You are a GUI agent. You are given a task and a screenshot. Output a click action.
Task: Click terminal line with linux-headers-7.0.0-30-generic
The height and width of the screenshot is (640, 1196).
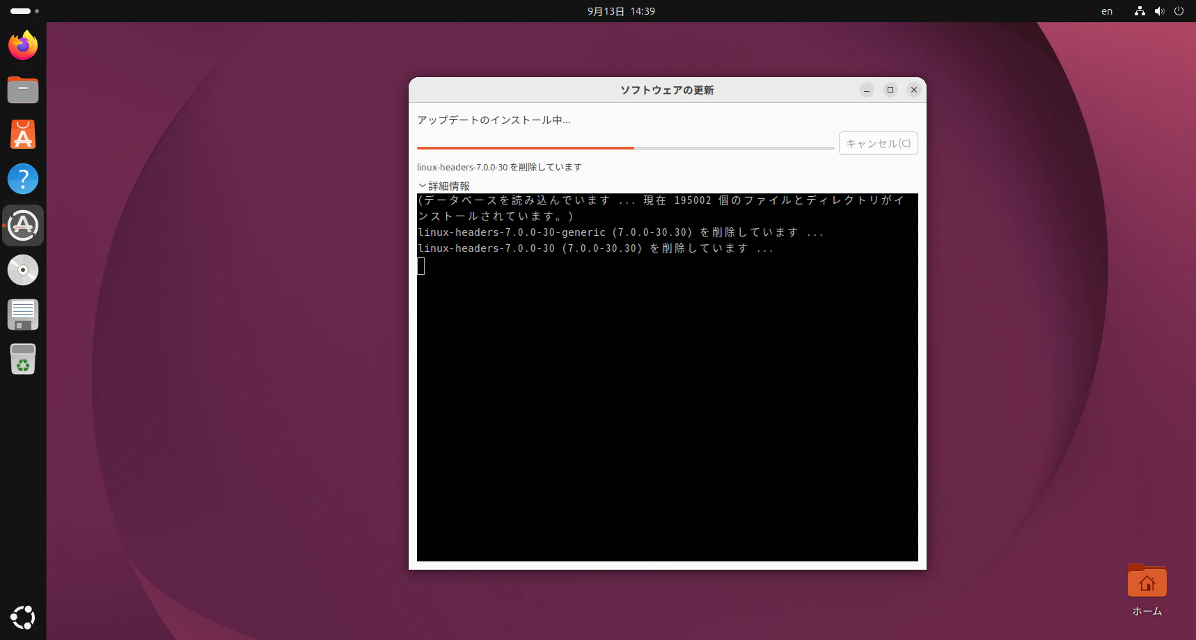[621, 232]
